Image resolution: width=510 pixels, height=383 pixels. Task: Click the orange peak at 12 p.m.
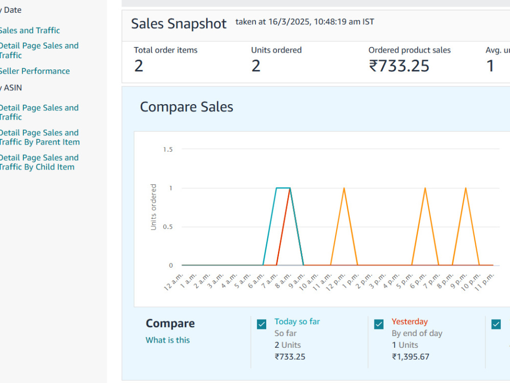pos(344,188)
